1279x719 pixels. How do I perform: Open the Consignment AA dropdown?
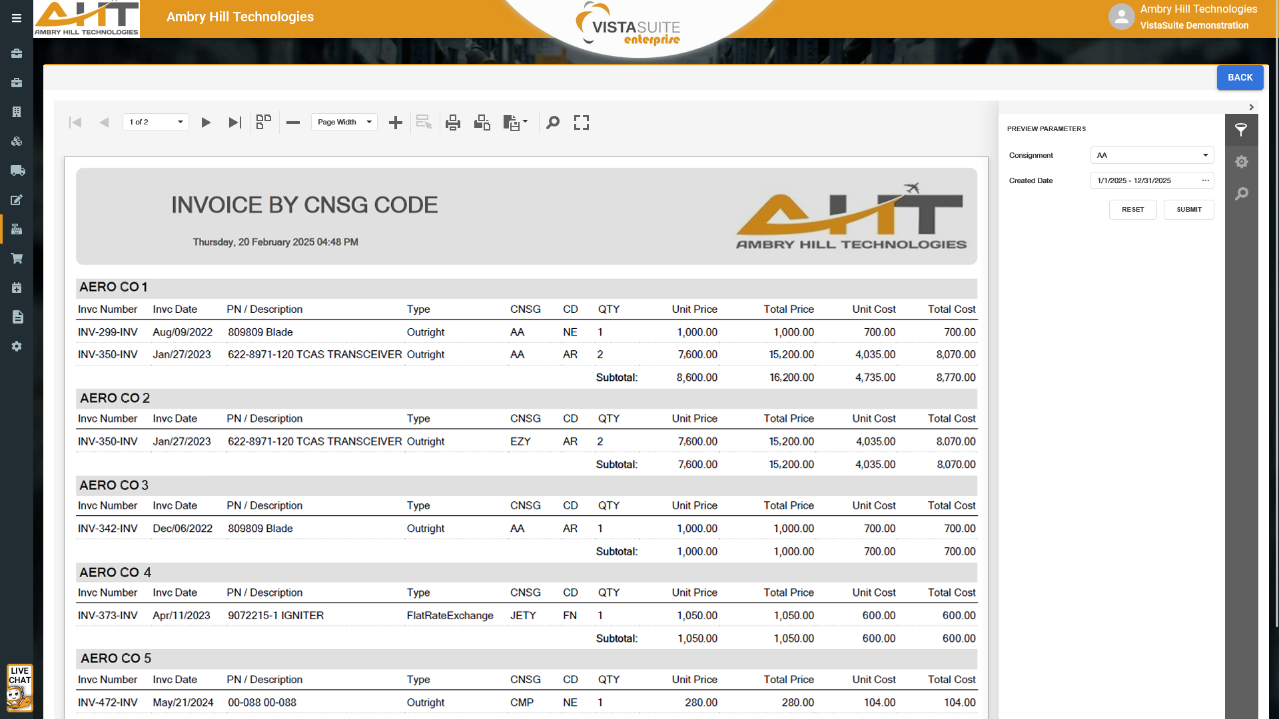pos(1205,155)
